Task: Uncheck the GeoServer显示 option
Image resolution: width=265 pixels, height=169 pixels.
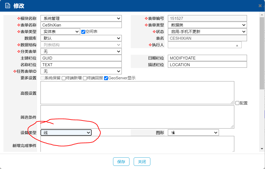Action: point(106,78)
